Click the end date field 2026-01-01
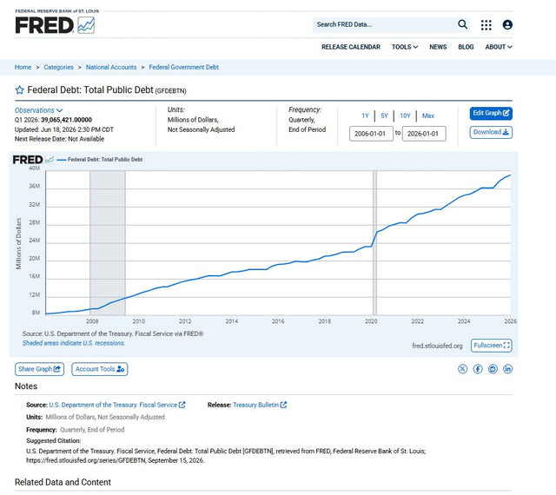This screenshot has height=495, width=556. tap(424, 134)
